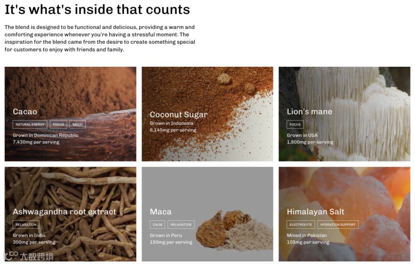Open the Himalayan Salt ingredient card

click(x=344, y=214)
